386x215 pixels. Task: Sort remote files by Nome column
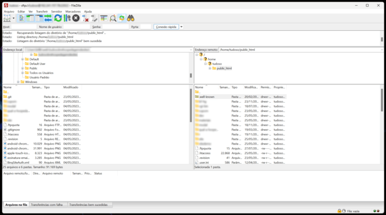point(206,87)
